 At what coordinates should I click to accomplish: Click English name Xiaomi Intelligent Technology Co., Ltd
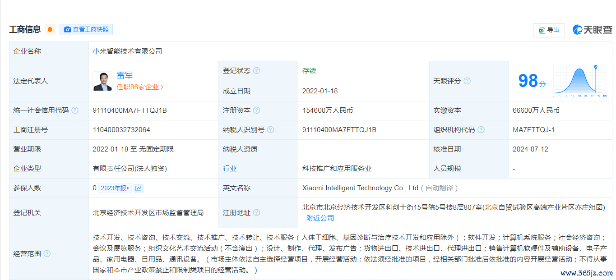click(361, 188)
